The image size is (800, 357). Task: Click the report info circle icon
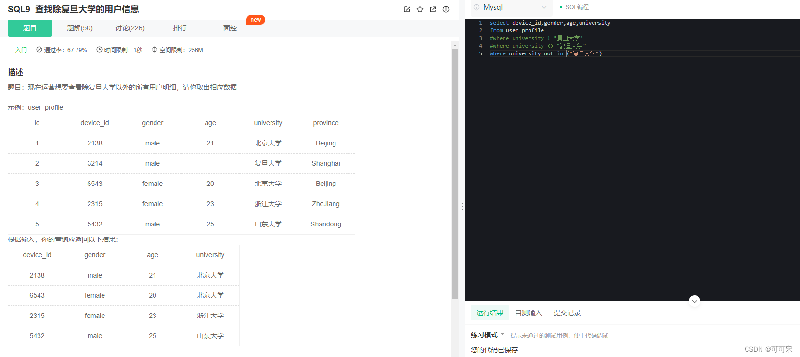pos(446,9)
